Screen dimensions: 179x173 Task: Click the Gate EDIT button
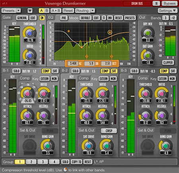[33, 18]
